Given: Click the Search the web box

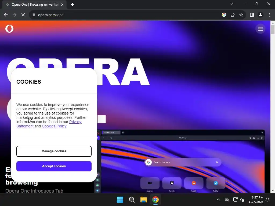Looking at the screenshot, I should click(x=183, y=162).
